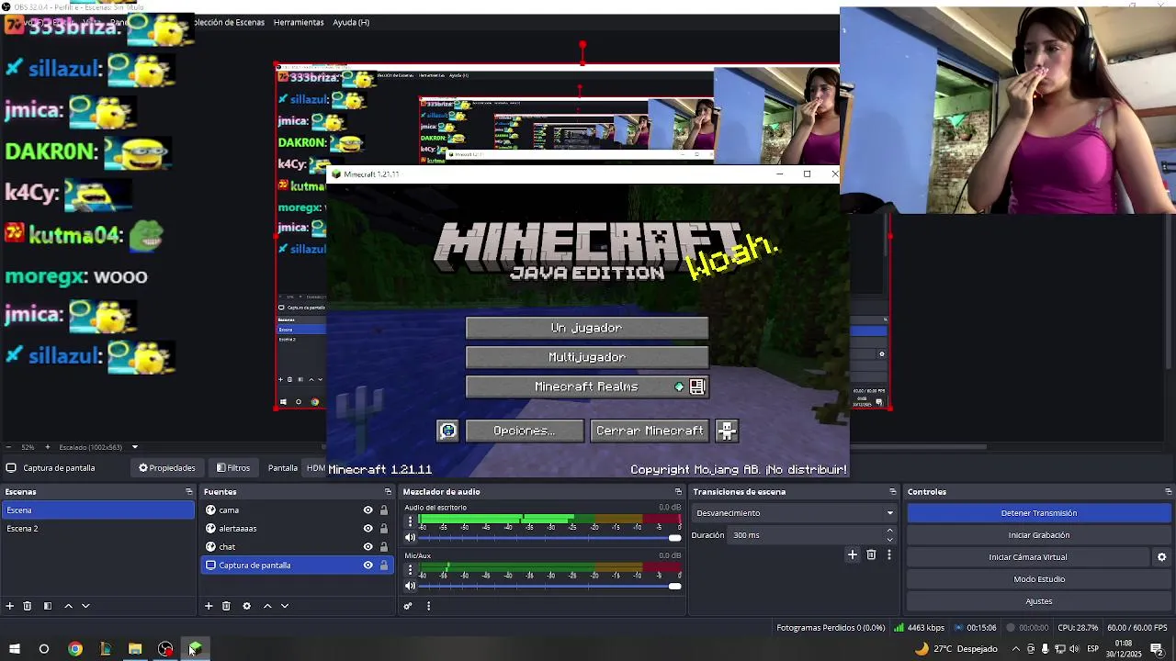Hide the Captura de pantalla source
This screenshot has width=1176, height=661.
367,566
